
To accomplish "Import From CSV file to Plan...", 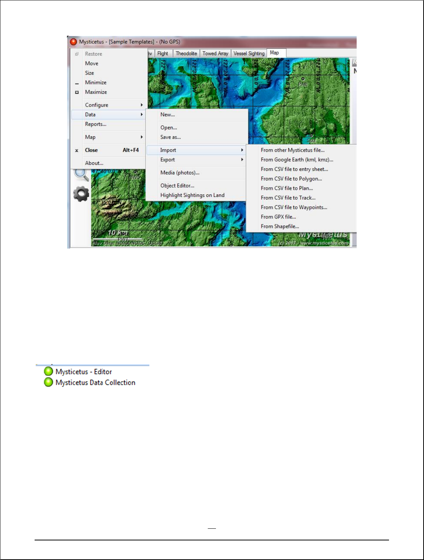I will [301, 188].
